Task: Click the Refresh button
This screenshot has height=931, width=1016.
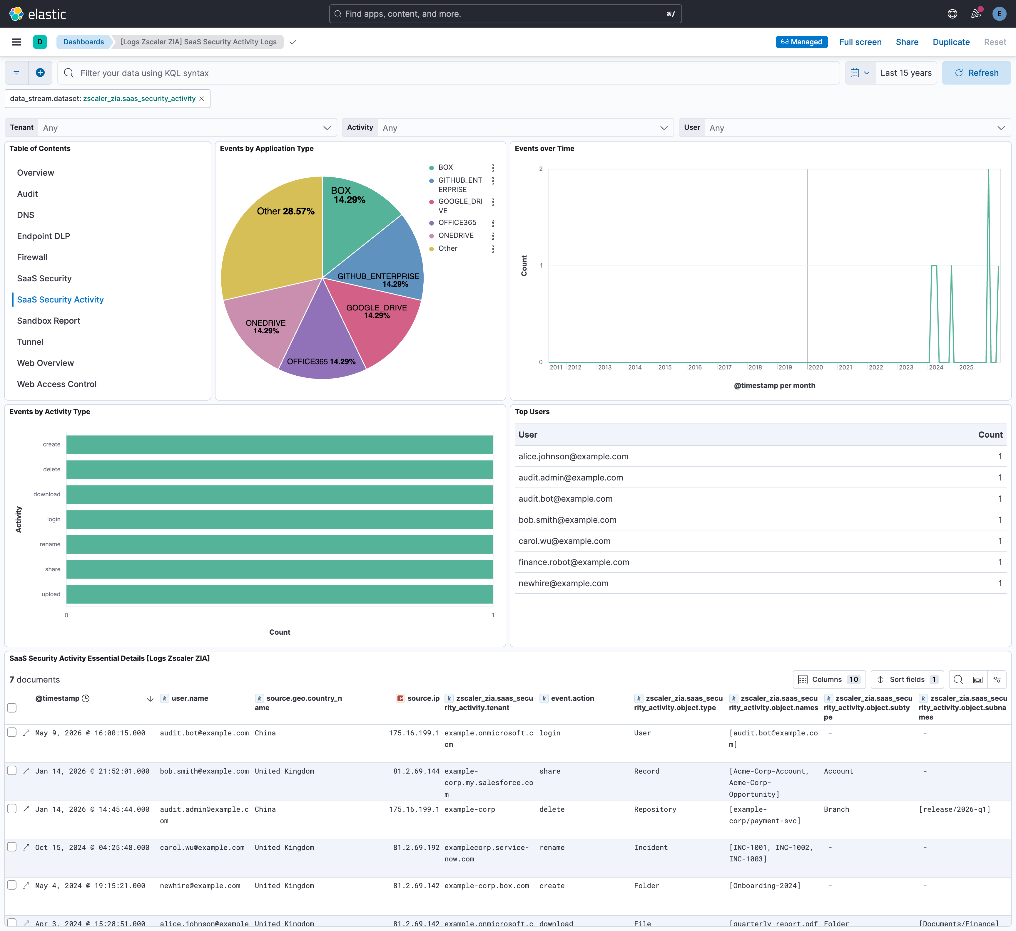Action: click(976, 73)
